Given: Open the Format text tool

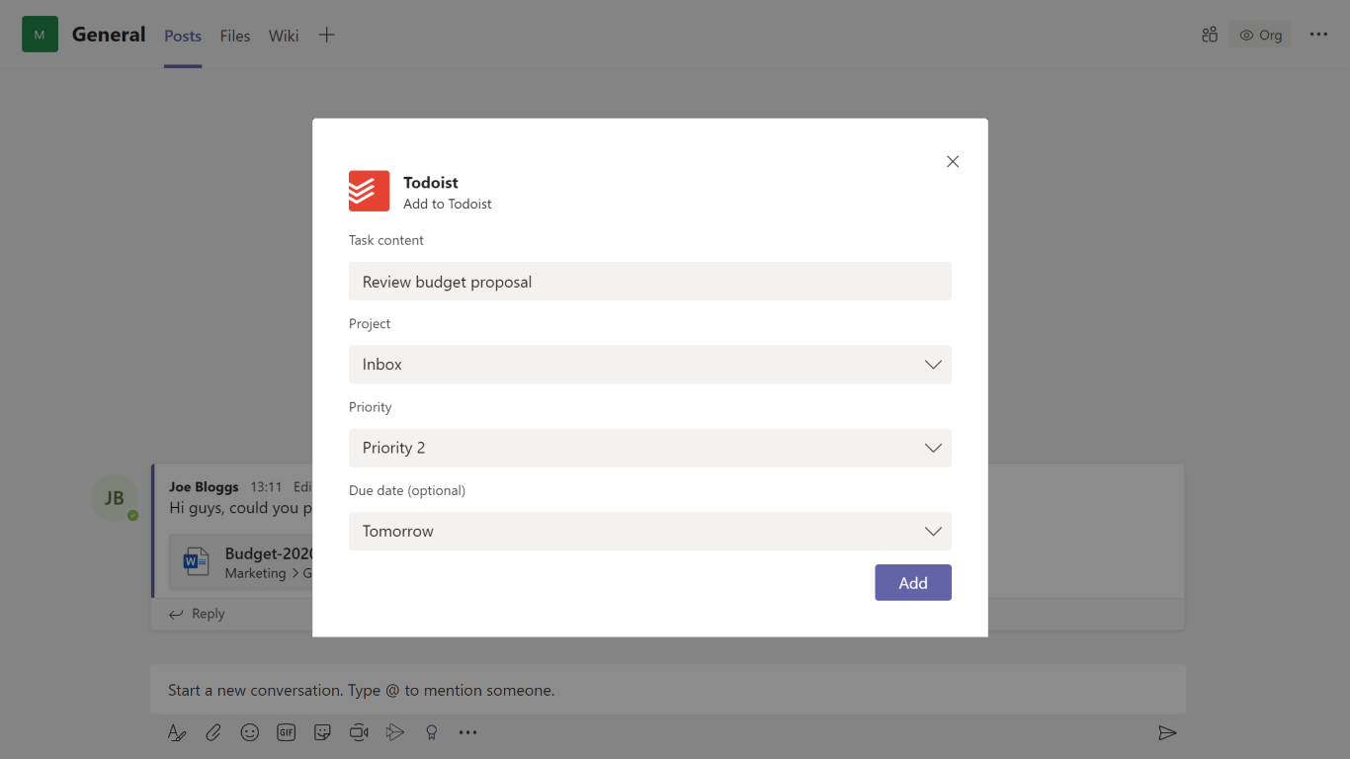Looking at the screenshot, I should click(x=177, y=732).
